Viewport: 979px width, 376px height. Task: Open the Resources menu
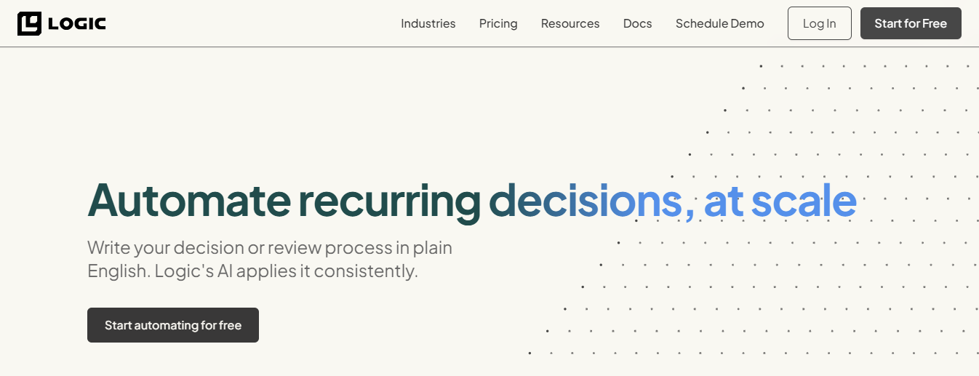[x=570, y=23]
